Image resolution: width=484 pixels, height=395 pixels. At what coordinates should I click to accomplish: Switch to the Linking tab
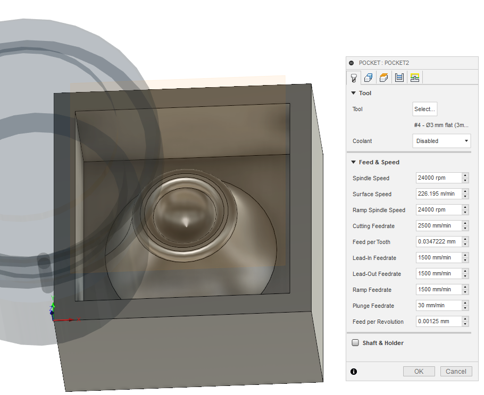(414, 78)
